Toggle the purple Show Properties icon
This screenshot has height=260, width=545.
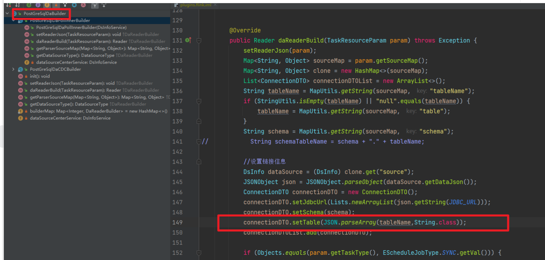(x=38, y=5)
